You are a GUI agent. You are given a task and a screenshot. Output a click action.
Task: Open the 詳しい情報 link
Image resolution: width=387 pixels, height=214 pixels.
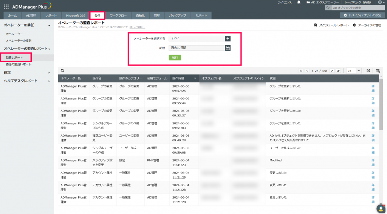pos(137,27)
